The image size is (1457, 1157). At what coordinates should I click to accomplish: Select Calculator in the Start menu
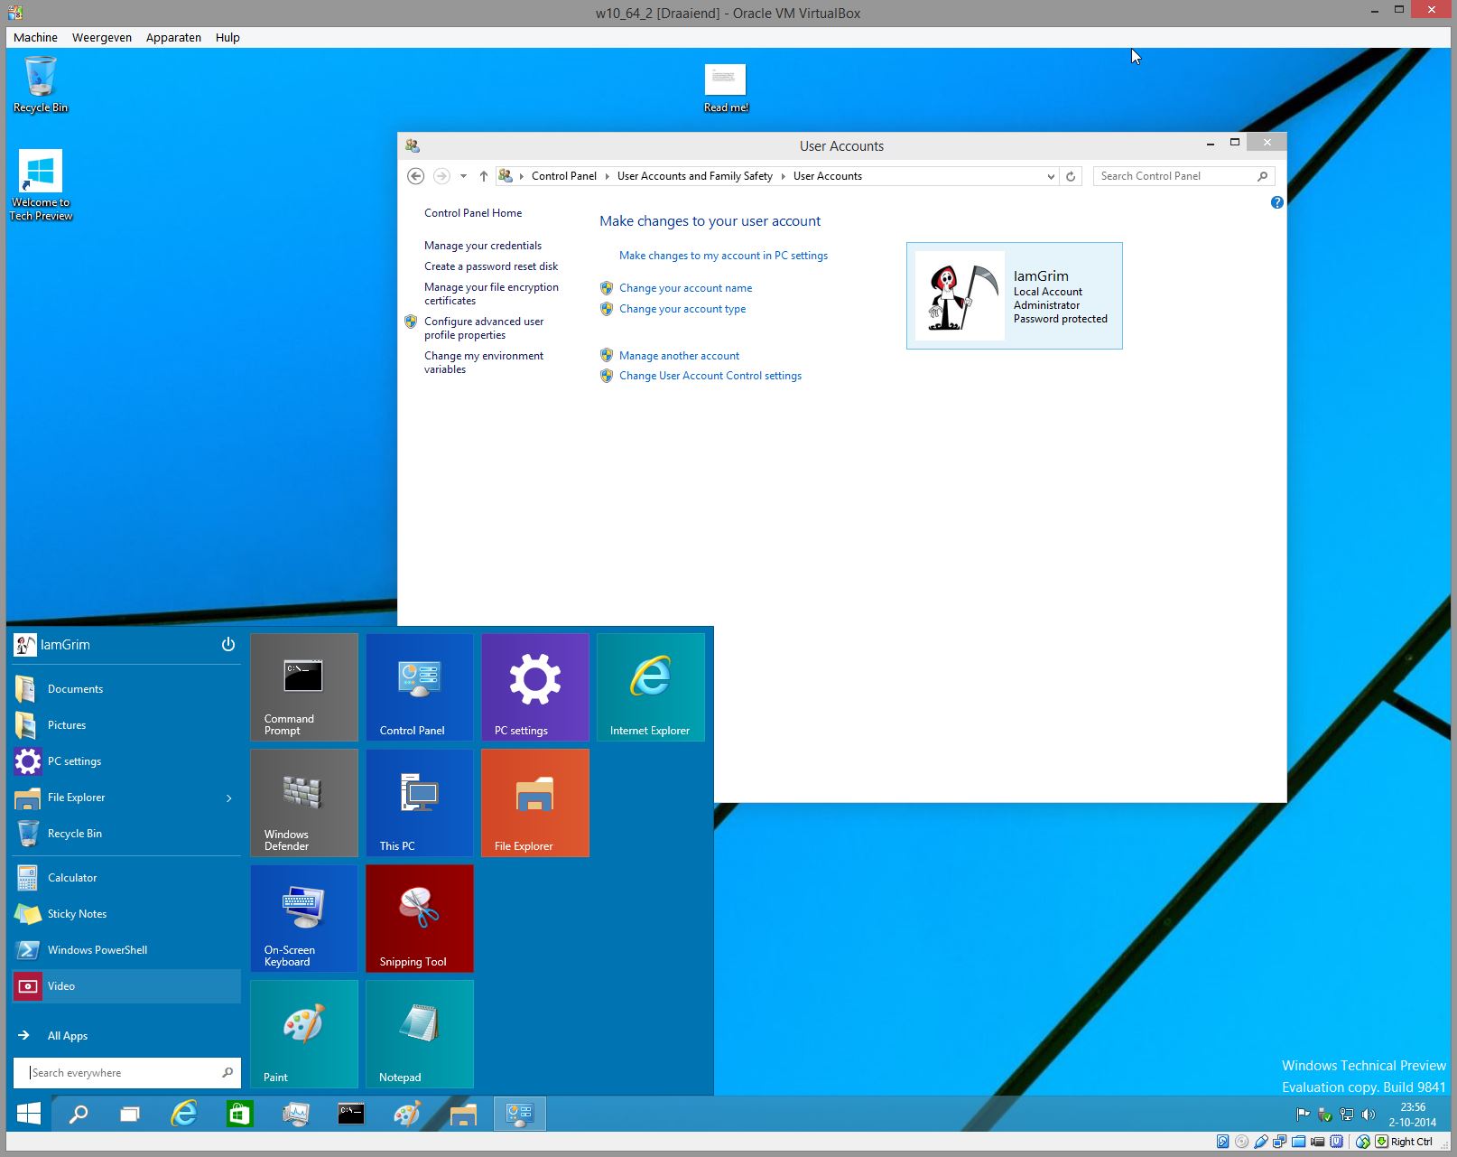click(126, 877)
